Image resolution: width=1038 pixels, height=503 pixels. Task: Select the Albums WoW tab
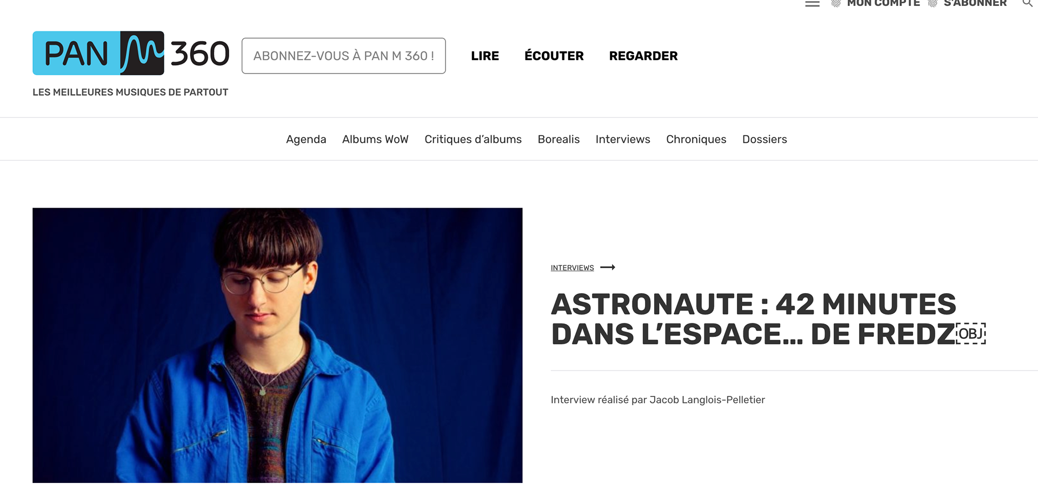pyautogui.click(x=375, y=140)
